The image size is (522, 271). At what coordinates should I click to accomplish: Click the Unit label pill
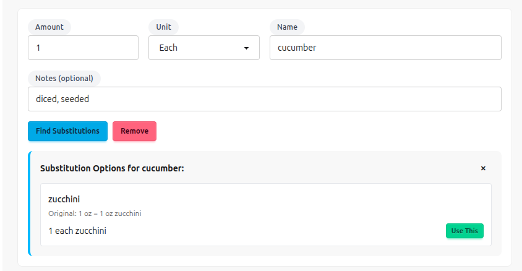[x=164, y=27]
